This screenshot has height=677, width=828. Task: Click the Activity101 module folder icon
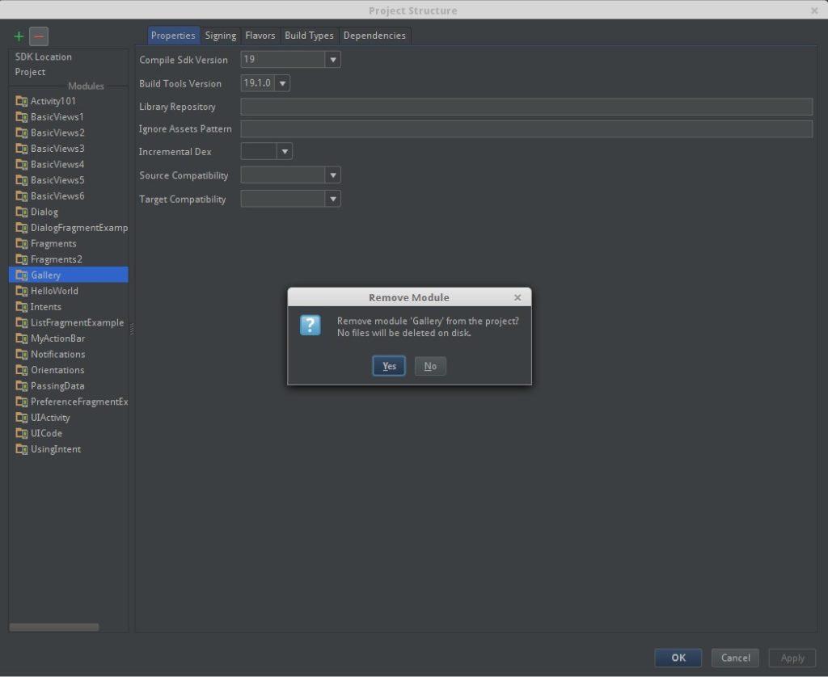pos(22,101)
